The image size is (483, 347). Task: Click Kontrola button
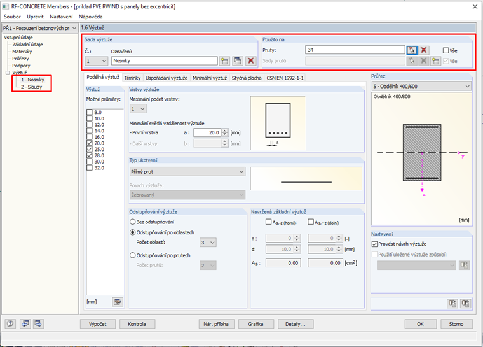coord(137,324)
